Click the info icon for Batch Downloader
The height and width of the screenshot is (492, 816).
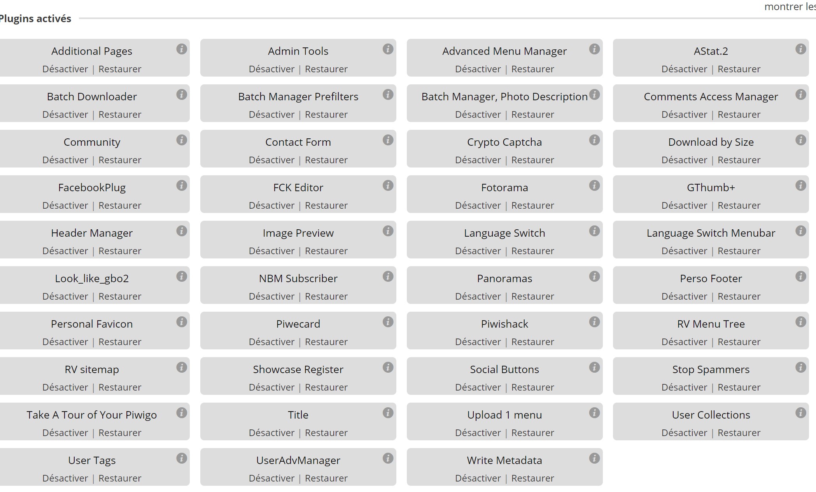click(182, 94)
